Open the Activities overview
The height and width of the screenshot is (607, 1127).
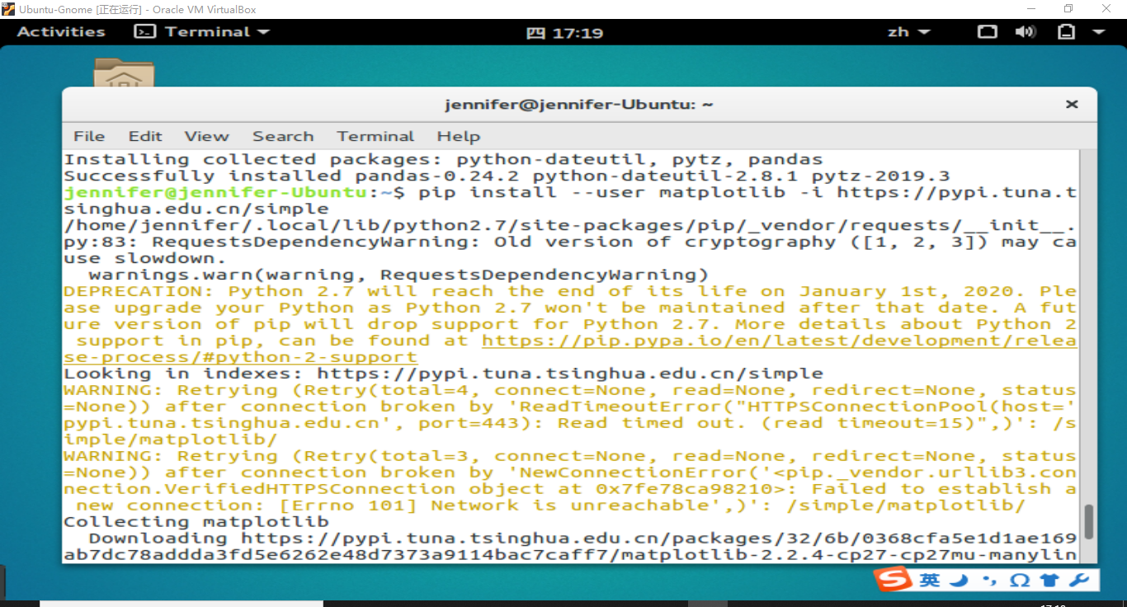pyautogui.click(x=61, y=32)
